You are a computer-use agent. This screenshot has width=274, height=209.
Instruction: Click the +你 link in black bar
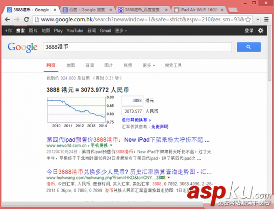tap(8, 31)
